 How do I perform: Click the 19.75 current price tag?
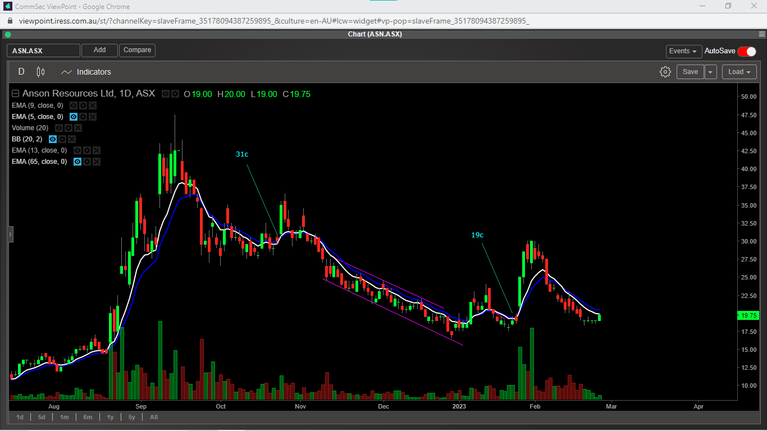(750, 315)
